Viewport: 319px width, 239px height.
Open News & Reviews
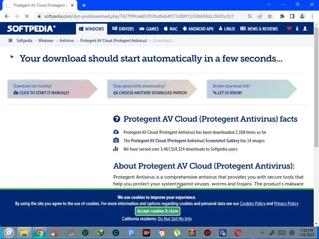pyautogui.click(x=259, y=29)
